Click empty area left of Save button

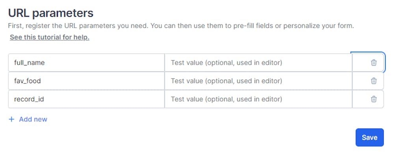(236, 137)
